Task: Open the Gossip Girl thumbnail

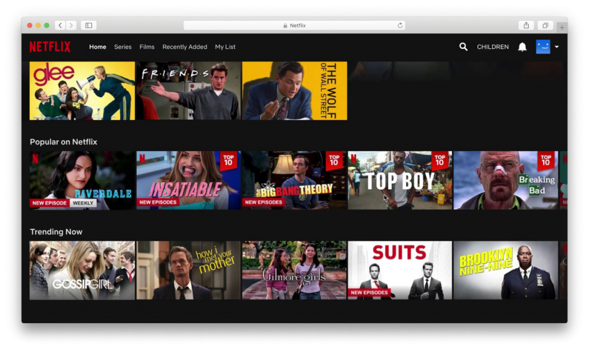Action: pyautogui.click(x=82, y=271)
